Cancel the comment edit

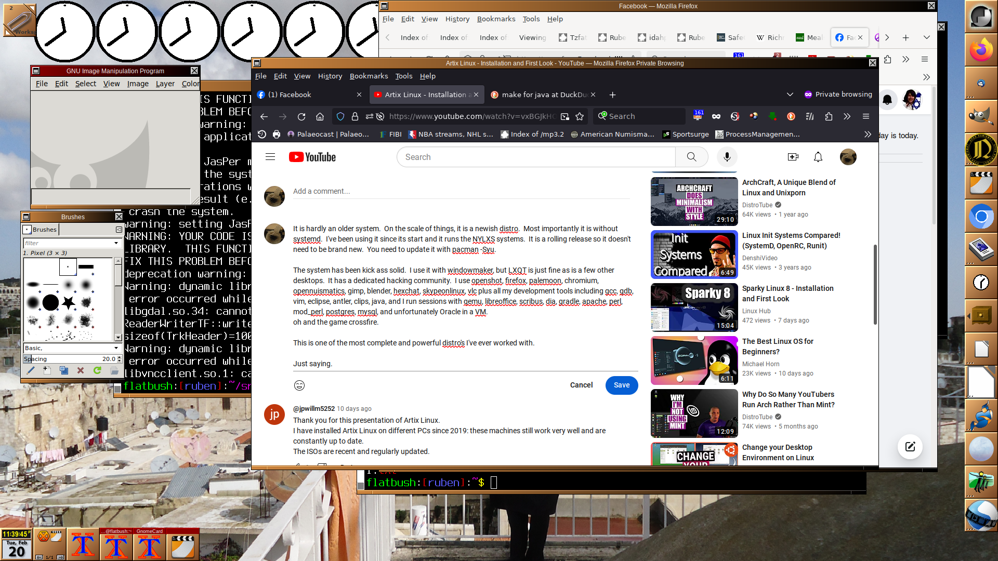point(581,385)
